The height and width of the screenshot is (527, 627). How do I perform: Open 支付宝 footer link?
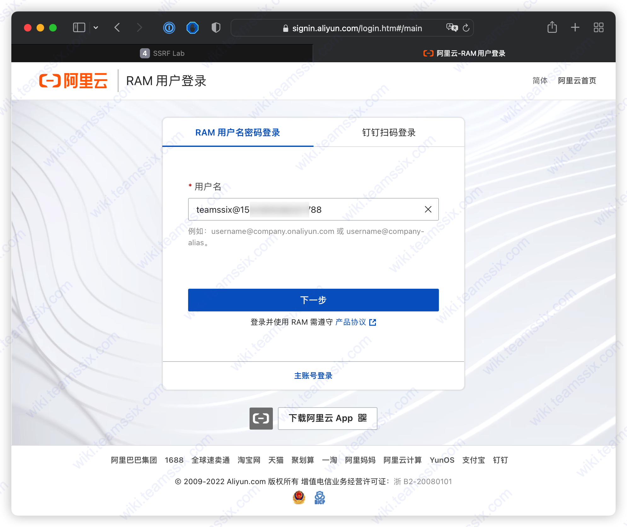tap(474, 460)
